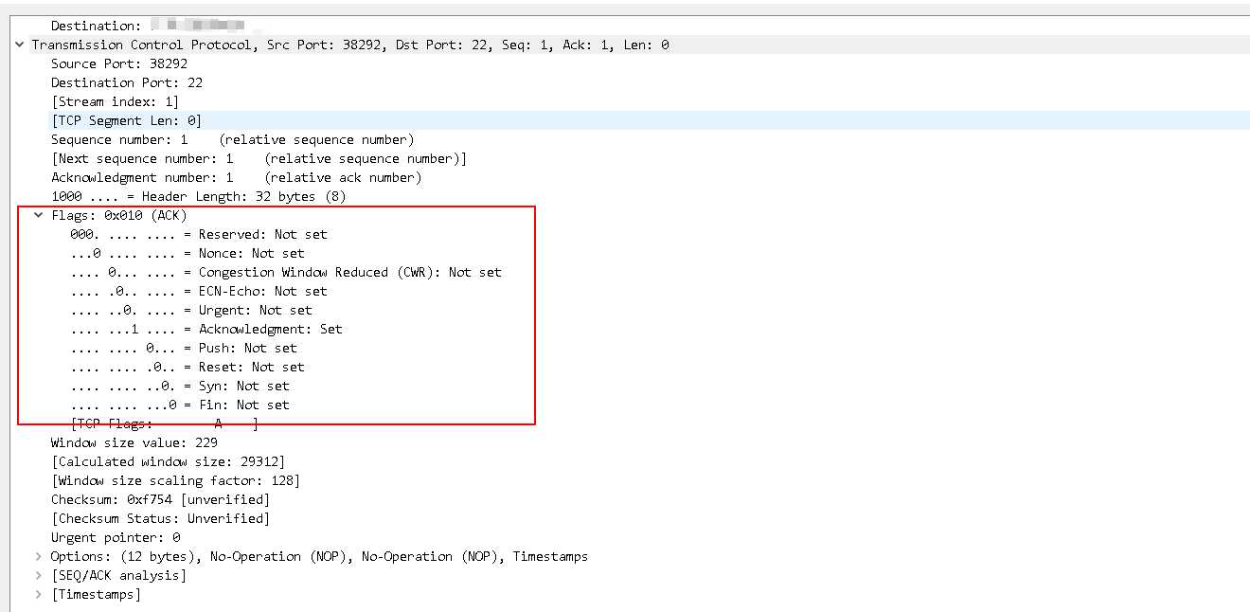1250x612 pixels.
Task: Expand the Options (12 bytes) row
Action: (39, 556)
